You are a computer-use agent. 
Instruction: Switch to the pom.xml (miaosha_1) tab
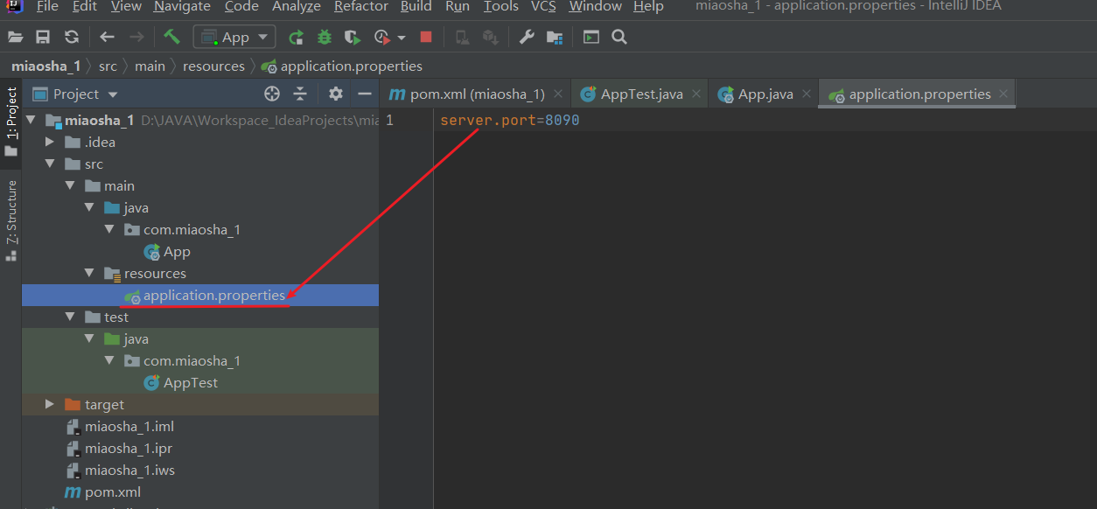(477, 94)
